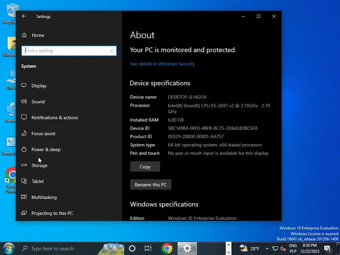Select Recycle Bin desktop icon
Image resolution: width=340 pixels, height=255 pixels.
click(10, 13)
